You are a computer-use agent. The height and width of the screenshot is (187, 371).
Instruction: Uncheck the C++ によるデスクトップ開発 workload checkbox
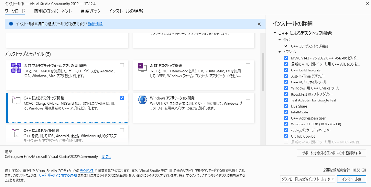(122, 98)
